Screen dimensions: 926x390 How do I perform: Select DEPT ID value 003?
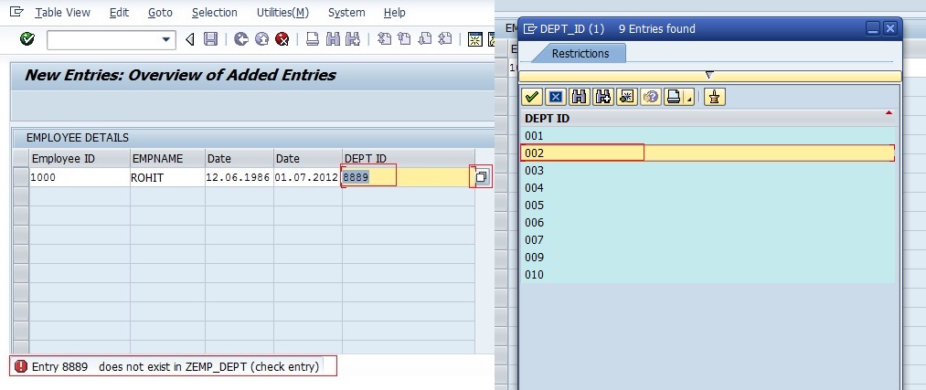708,171
